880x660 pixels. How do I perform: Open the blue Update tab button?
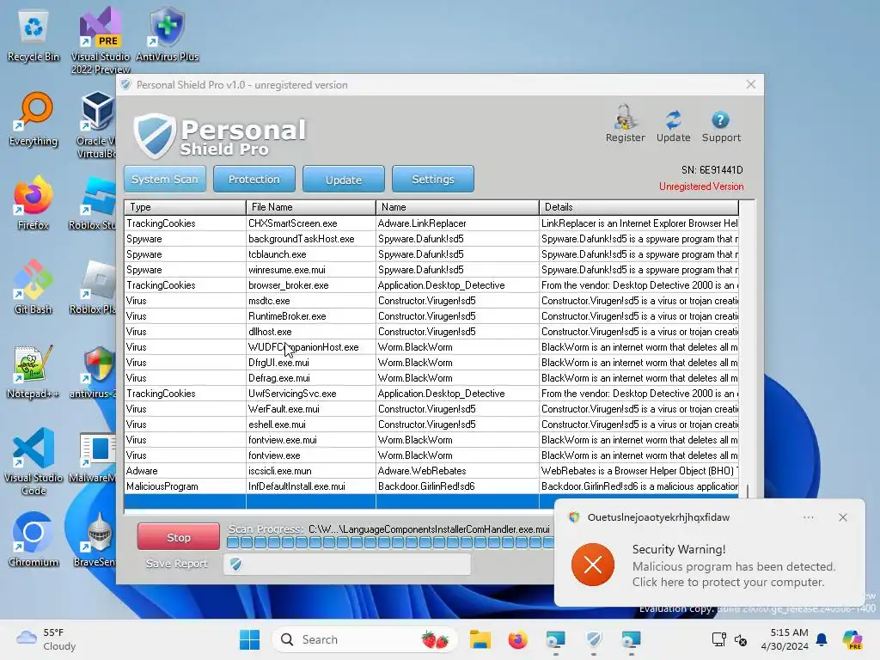click(344, 179)
